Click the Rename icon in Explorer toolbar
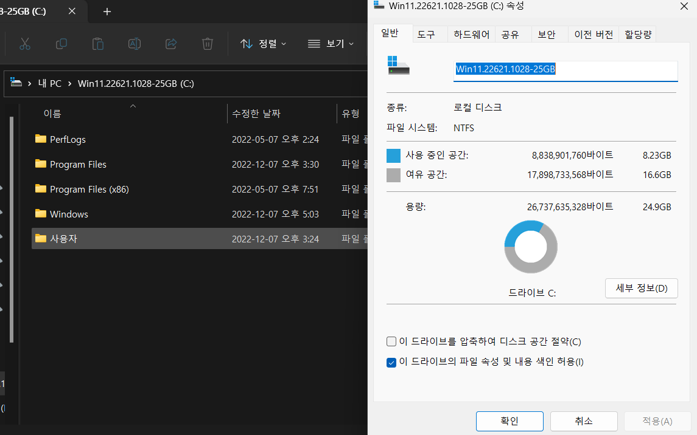This screenshot has height=435, width=697. (135, 44)
